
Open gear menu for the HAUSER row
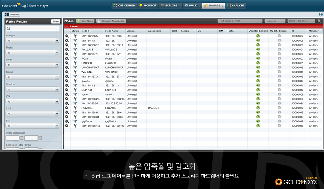click(67, 63)
